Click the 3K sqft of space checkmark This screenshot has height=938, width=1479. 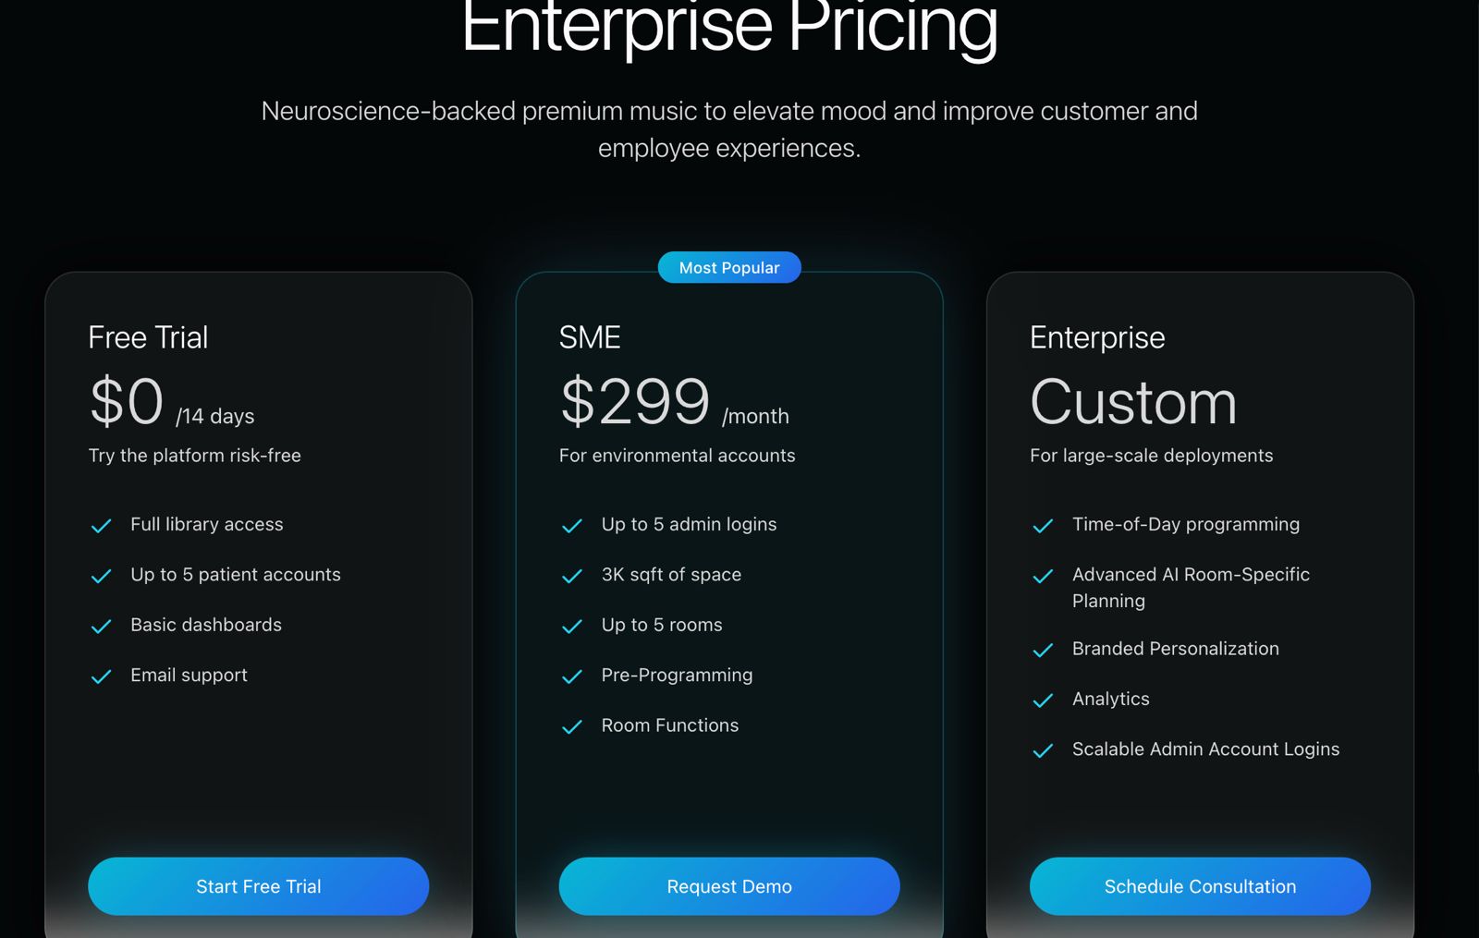[x=572, y=576]
